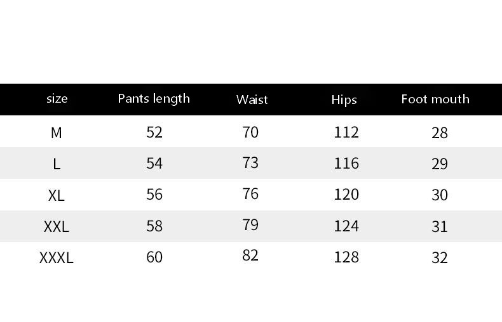502x322 pixels.
Task: Click the 'Foot mouth' column header
Action: click(x=435, y=99)
